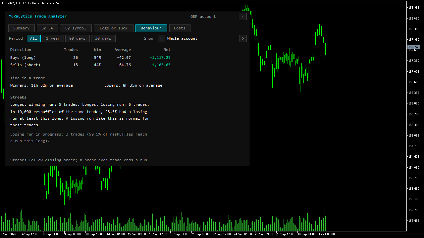424x238 pixels.
Task: Open the Summary tab
Action: coord(21,28)
